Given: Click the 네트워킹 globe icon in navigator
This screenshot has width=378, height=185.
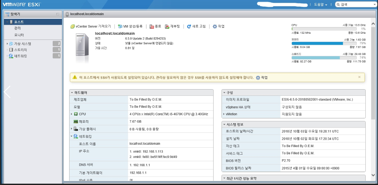Looking at the screenshot, I should 11,56.
